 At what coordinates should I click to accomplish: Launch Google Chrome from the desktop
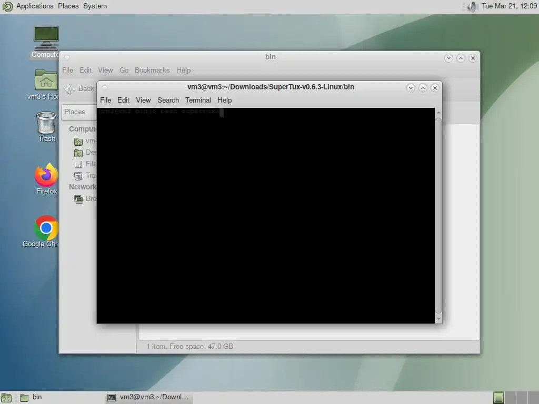click(x=46, y=231)
